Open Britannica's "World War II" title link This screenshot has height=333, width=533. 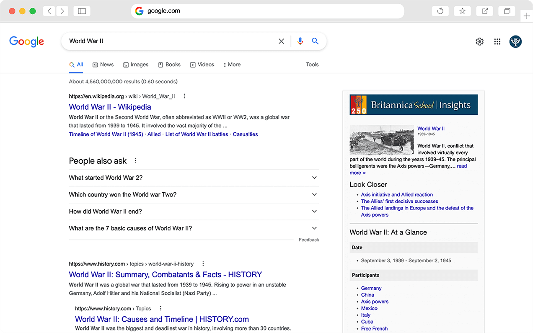[x=431, y=129]
